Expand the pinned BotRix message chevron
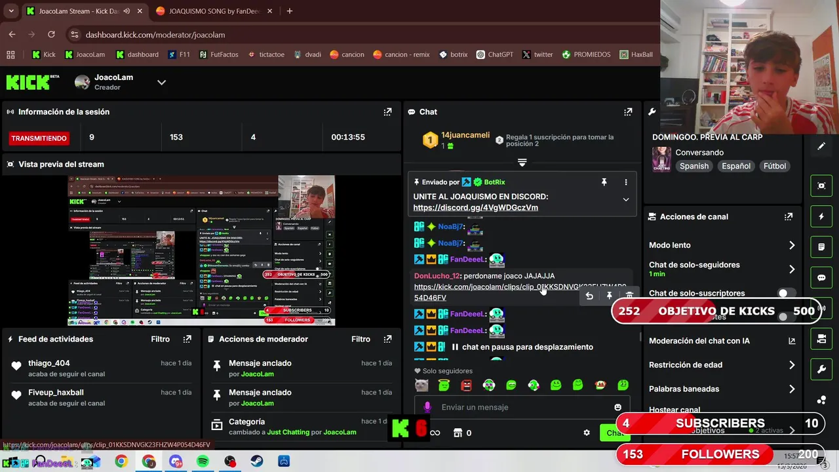 (626, 199)
